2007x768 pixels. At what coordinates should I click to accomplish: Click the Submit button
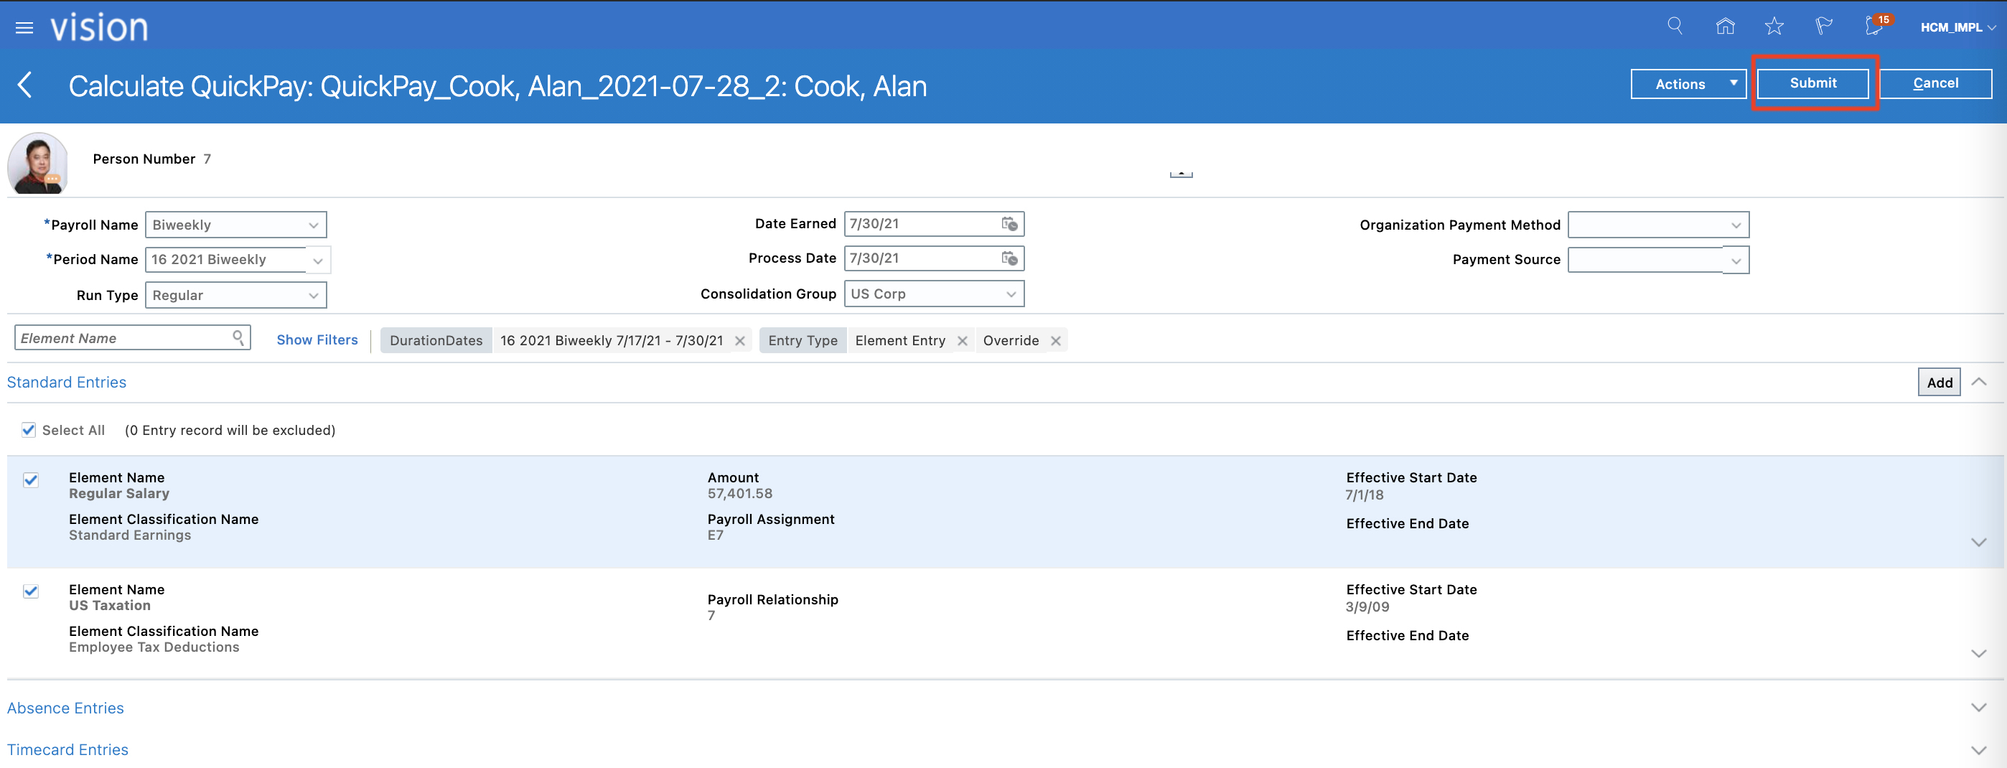click(x=1812, y=83)
